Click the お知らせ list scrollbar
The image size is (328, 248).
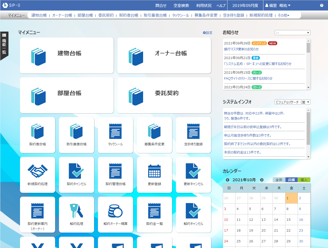(308, 64)
